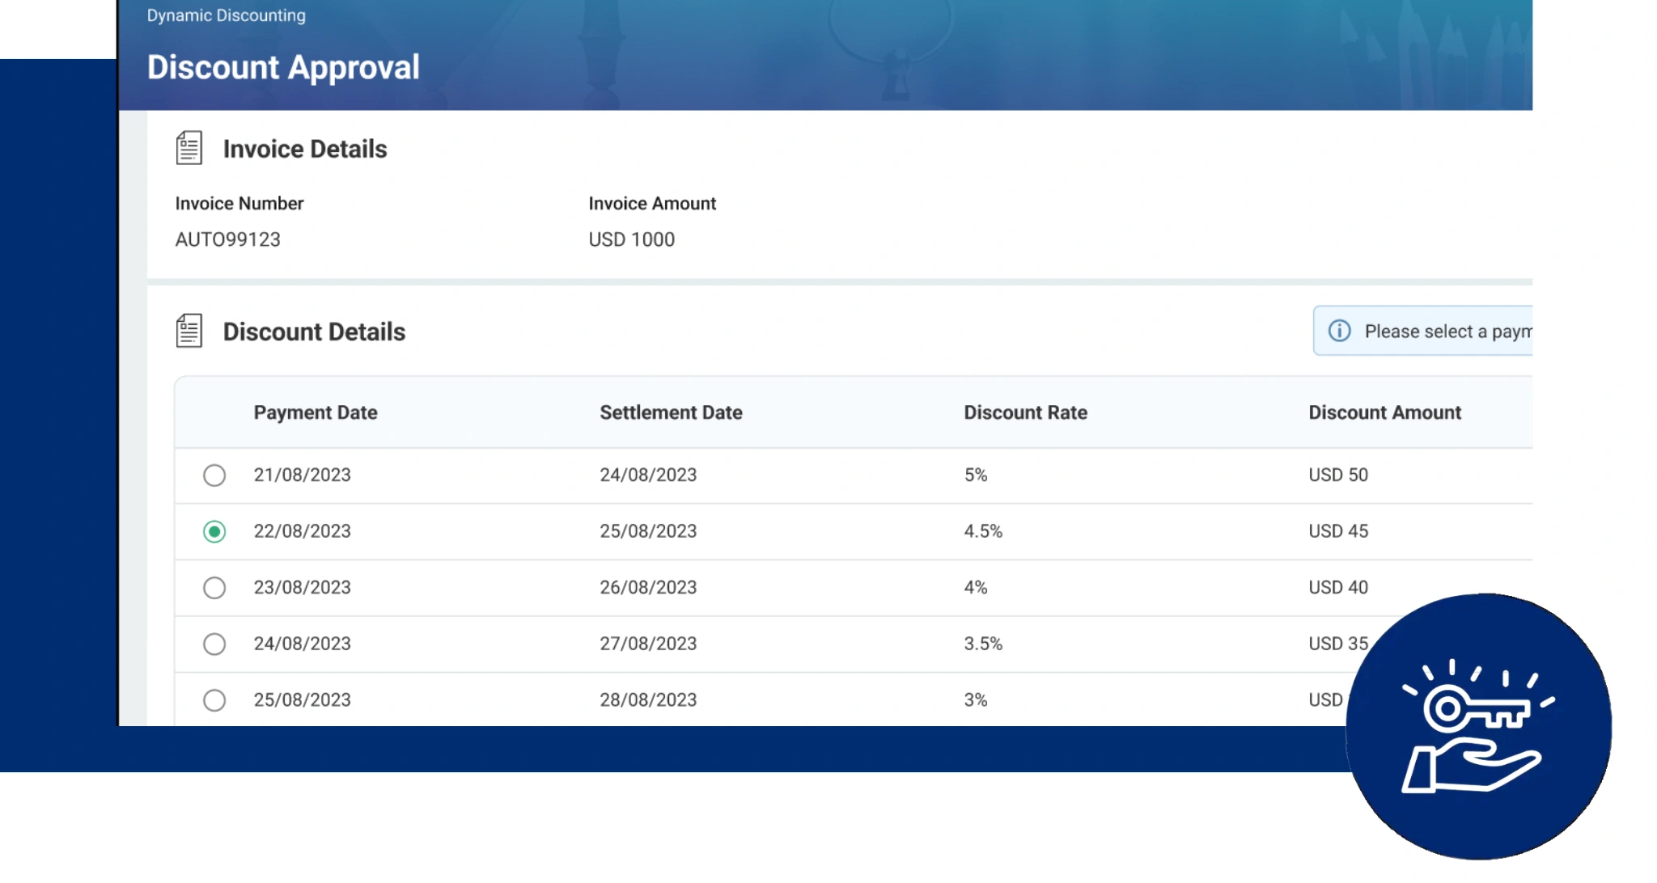The image size is (1657, 883).
Task: Click the key-in-hand circular icon
Action: (x=1477, y=725)
